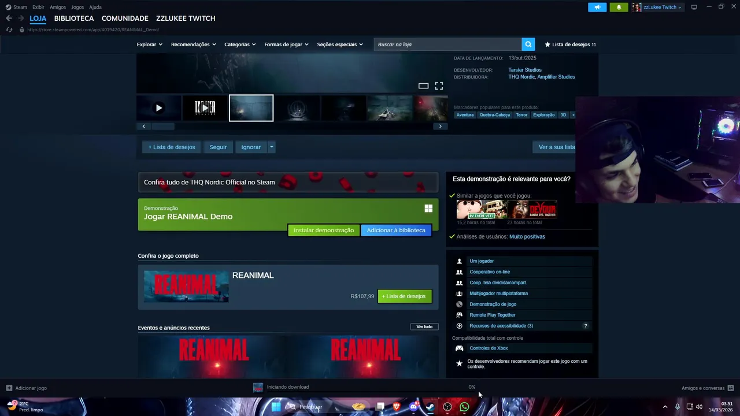This screenshot has width=740, height=416.
Task: Open the Explorar dropdown
Action: click(149, 44)
